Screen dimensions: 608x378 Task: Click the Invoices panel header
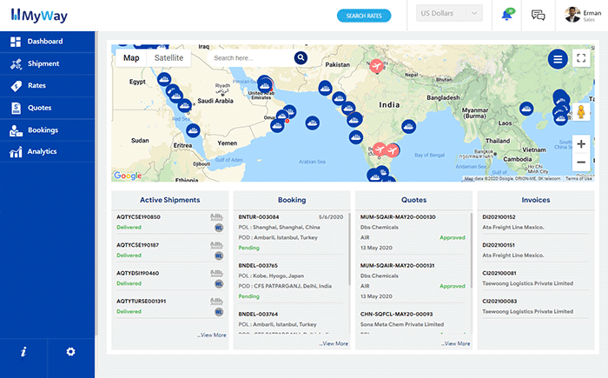536,200
